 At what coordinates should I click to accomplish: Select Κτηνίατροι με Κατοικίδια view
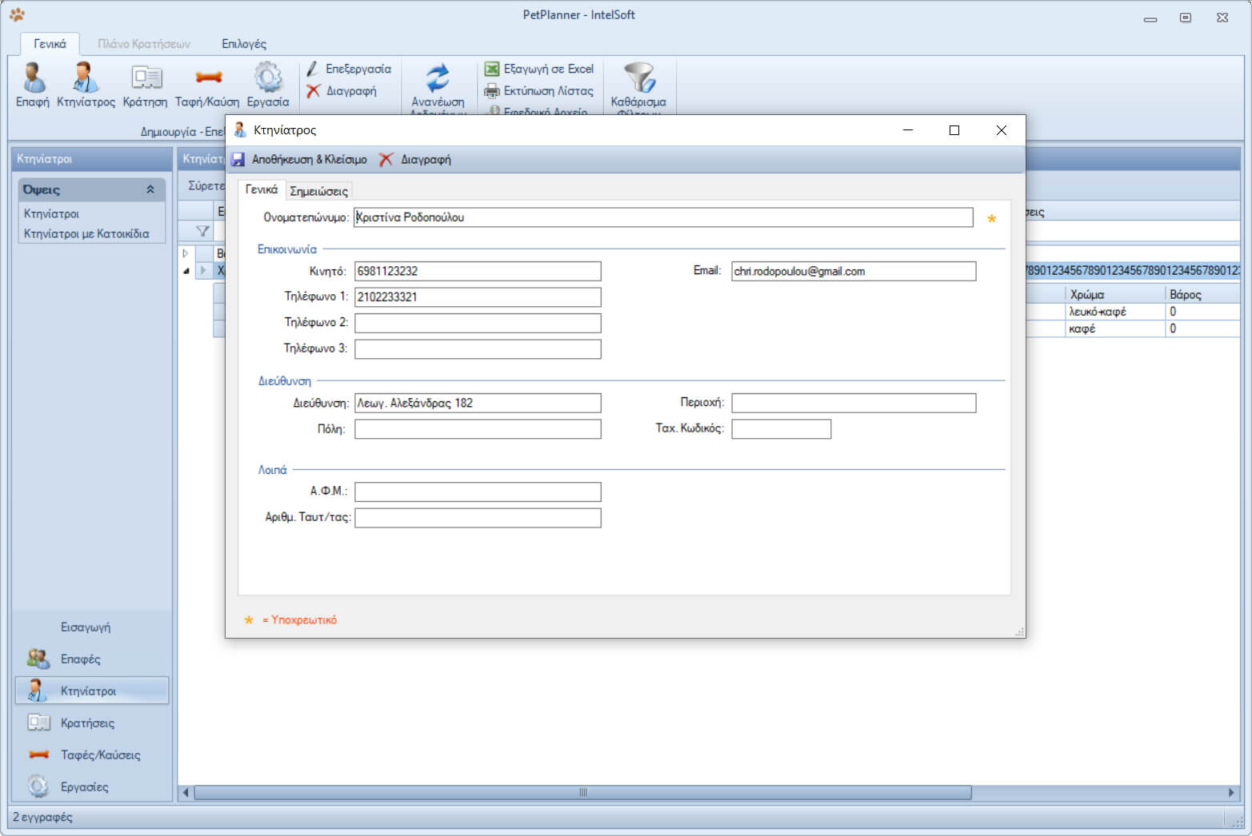86,234
